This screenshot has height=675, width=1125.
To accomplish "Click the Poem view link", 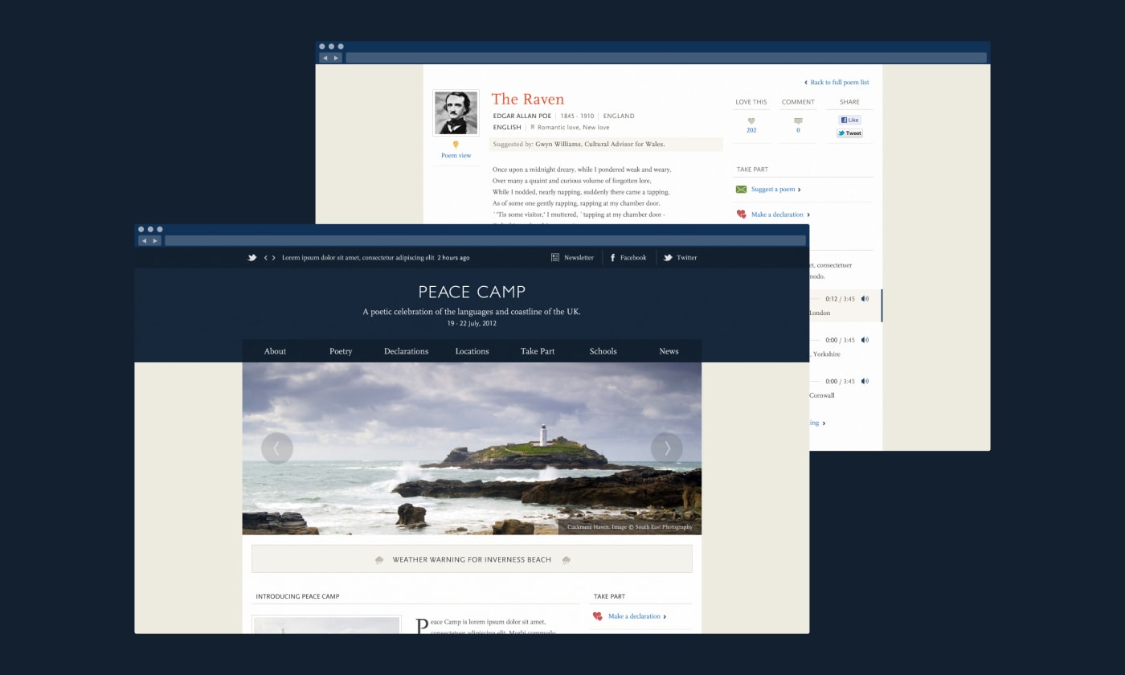I will (x=456, y=156).
